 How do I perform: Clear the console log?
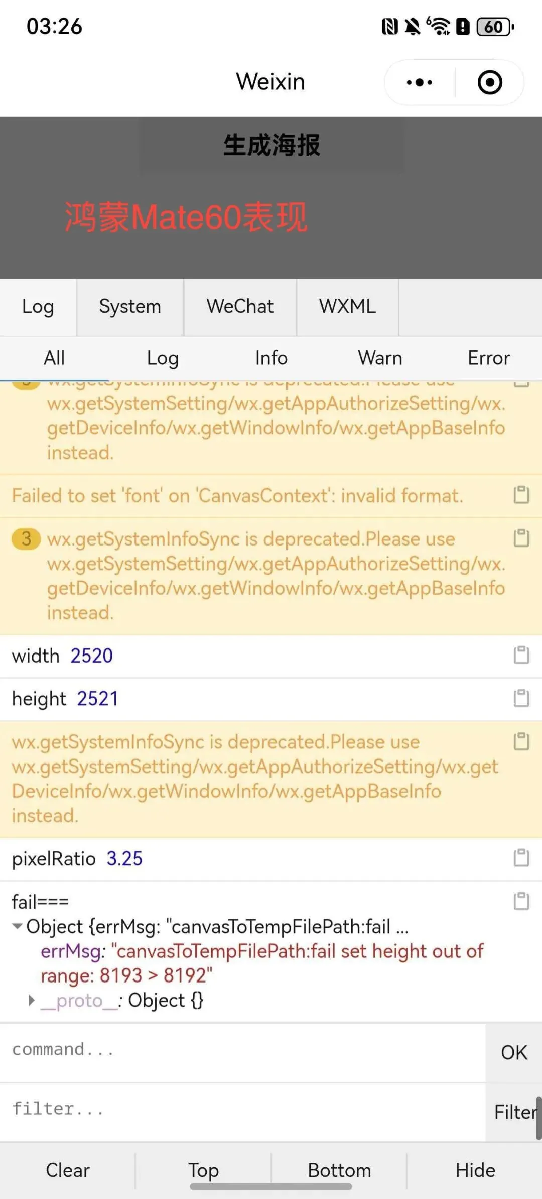[68, 1170]
